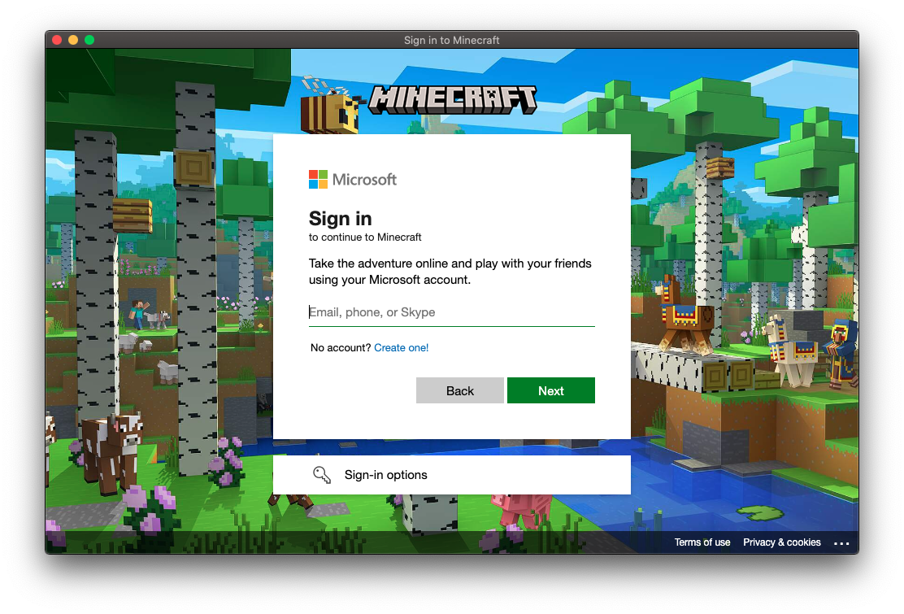The width and height of the screenshot is (904, 614).
Task: Open the Privacy & cookies link
Action: (782, 542)
